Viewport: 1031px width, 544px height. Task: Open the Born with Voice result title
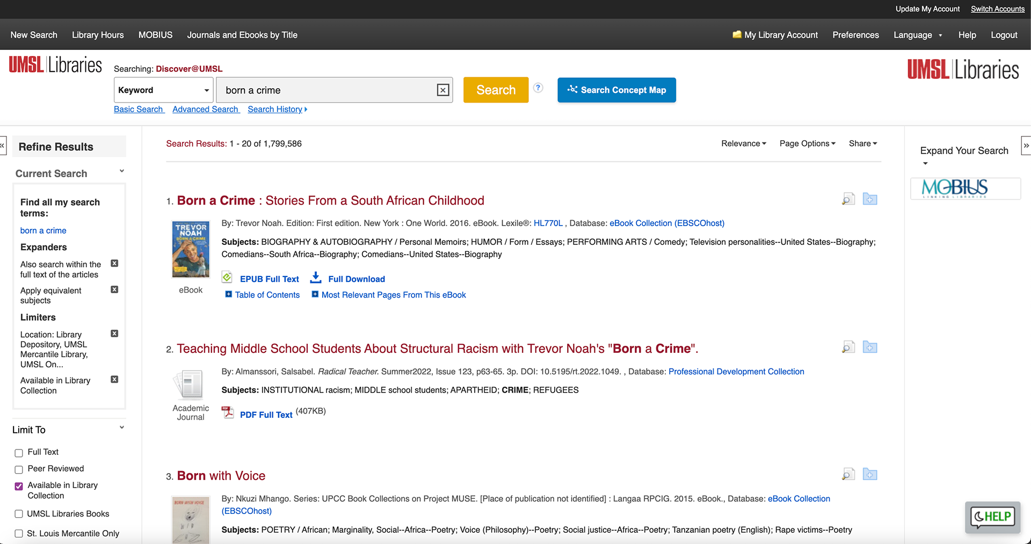coord(221,476)
